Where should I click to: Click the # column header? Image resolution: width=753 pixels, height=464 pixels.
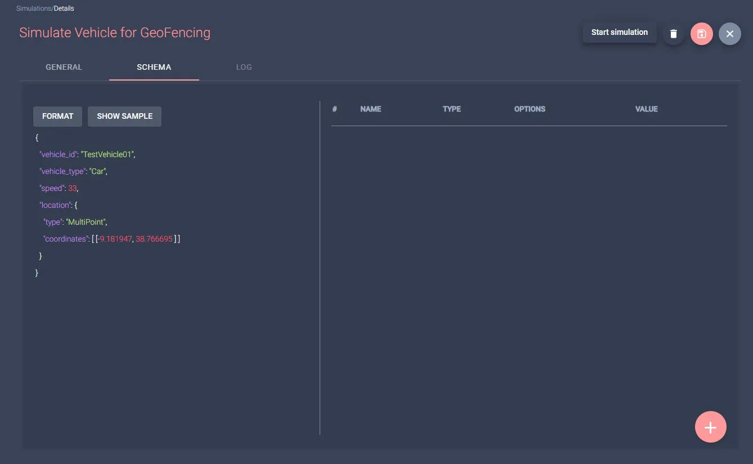point(334,109)
